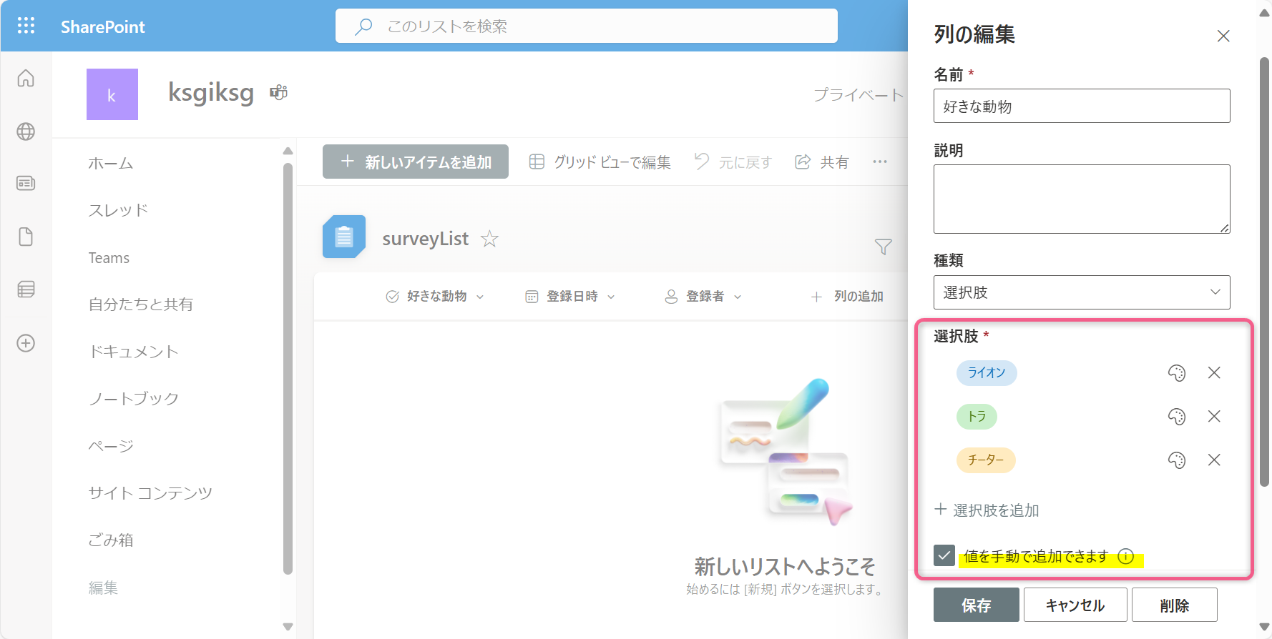The image size is (1272, 639).
Task: Click the SharePoint brand link
Action: (x=103, y=26)
